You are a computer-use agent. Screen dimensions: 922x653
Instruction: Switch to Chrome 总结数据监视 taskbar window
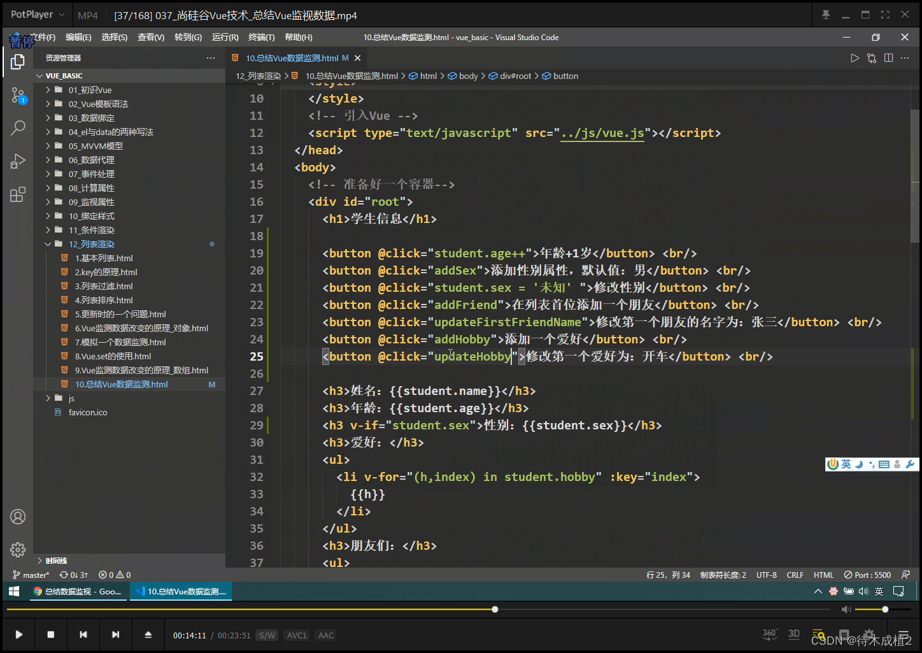pos(78,591)
